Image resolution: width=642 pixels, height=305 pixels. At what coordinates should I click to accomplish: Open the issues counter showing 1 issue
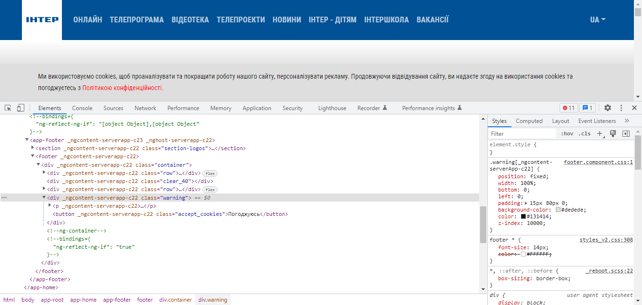point(588,108)
